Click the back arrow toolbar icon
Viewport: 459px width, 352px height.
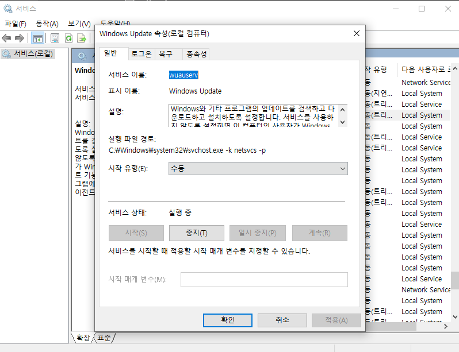(6, 38)
